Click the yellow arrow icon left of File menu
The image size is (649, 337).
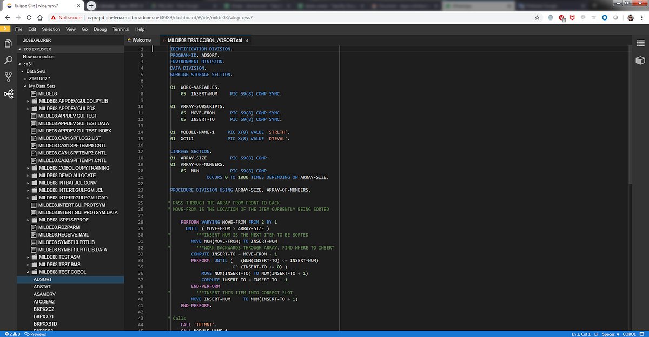[x=5, y=29]
